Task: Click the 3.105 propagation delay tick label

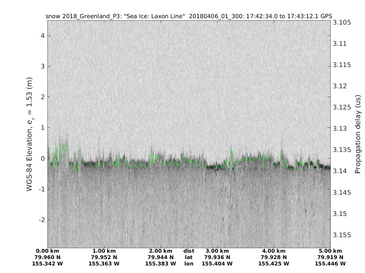Action: pyautogui.click(x=342, y=23)
